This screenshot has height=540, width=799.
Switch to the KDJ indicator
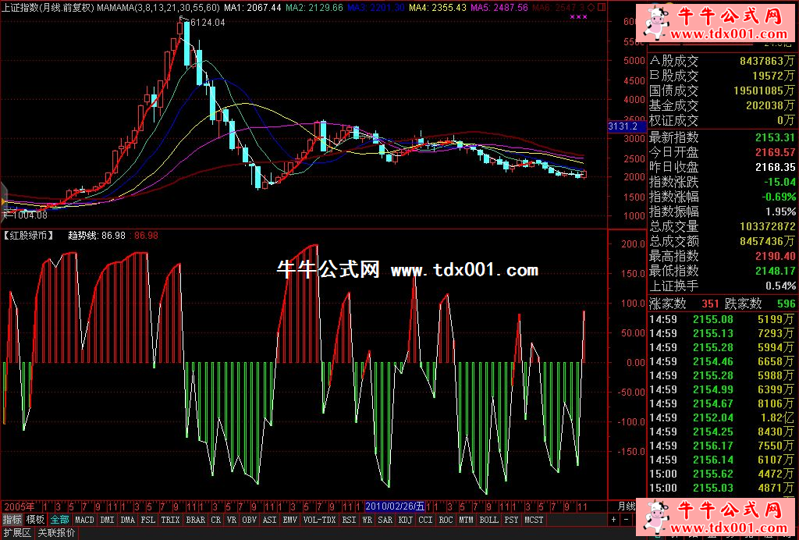(x=406, y=520)
